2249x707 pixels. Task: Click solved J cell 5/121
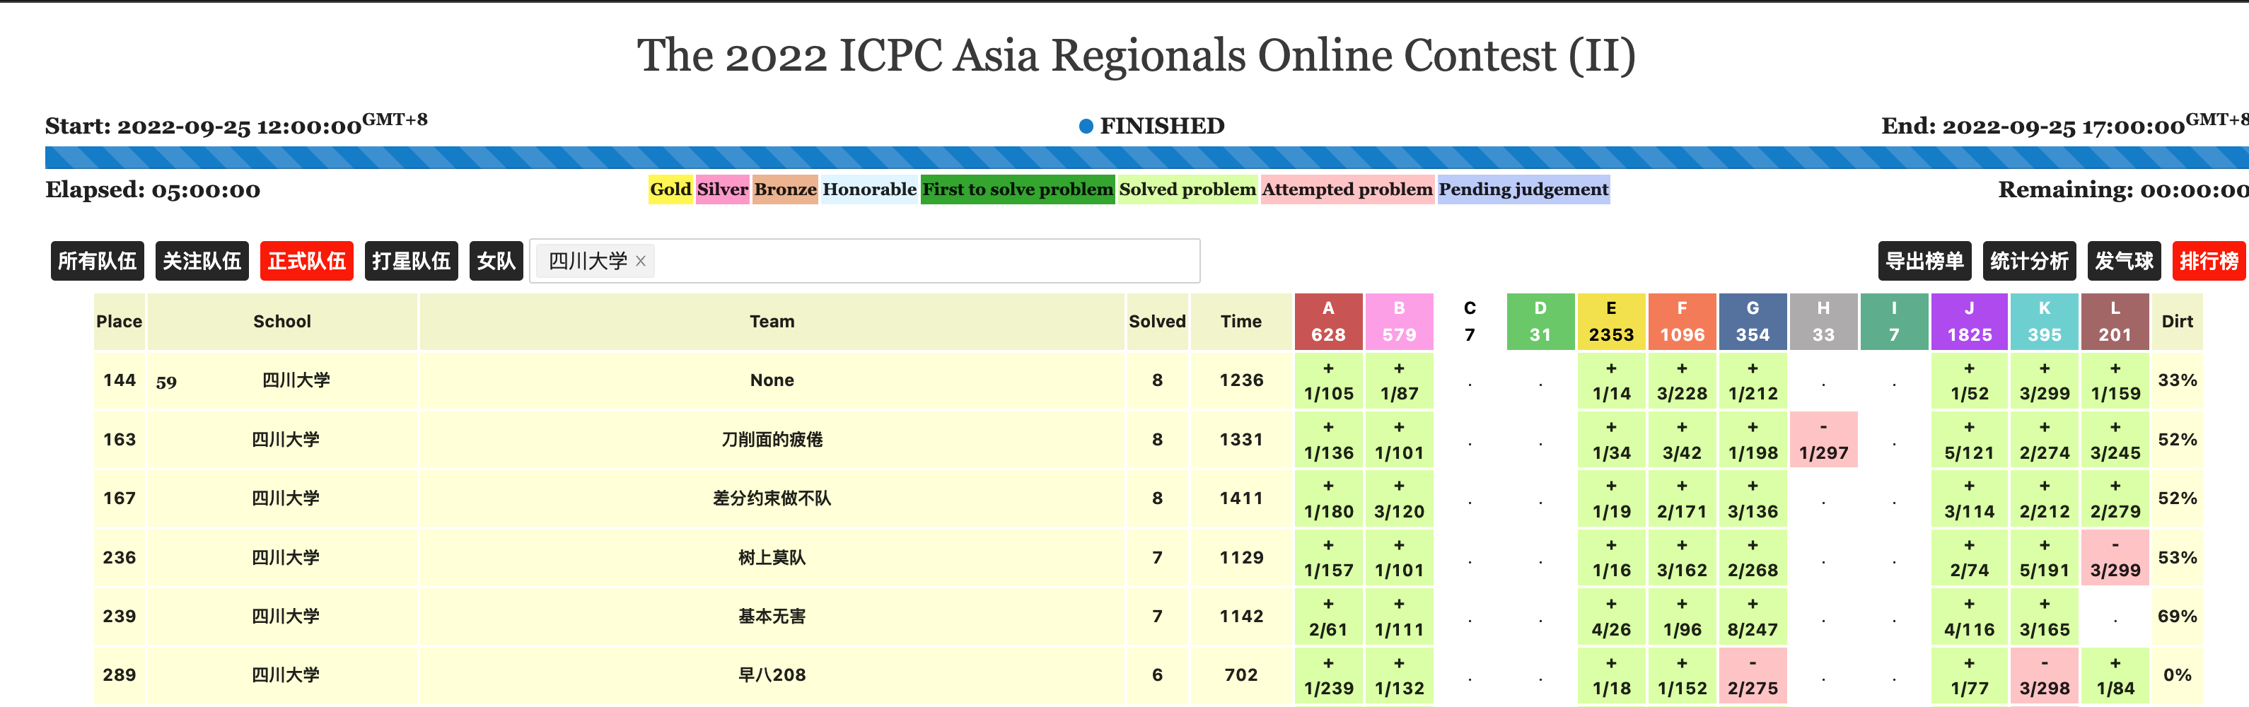pyautogui.click(x=1970, y=440)
